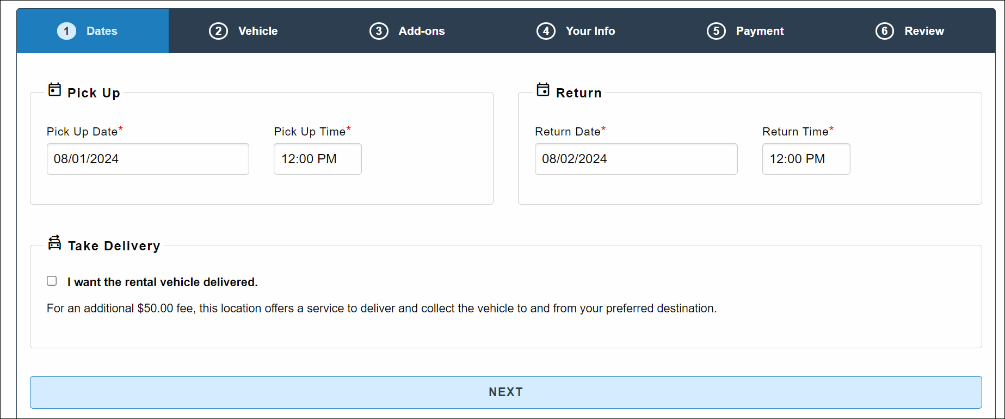
Task: Open the Return Time dropdown
Action: 806,159
